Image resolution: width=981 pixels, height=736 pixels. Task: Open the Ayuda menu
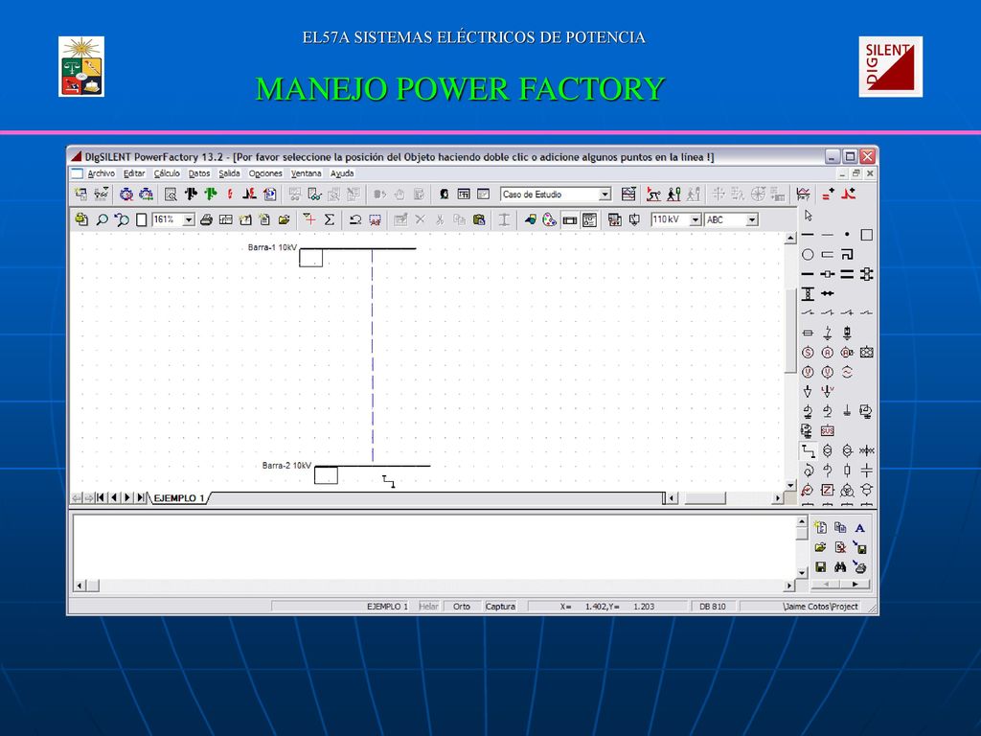[342, 173]
